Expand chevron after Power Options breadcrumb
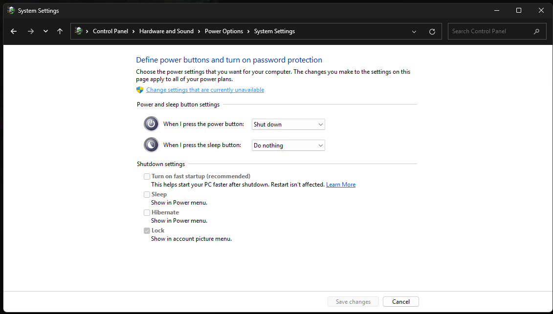Viewport: 553px width, 314px height. (249, 31)
